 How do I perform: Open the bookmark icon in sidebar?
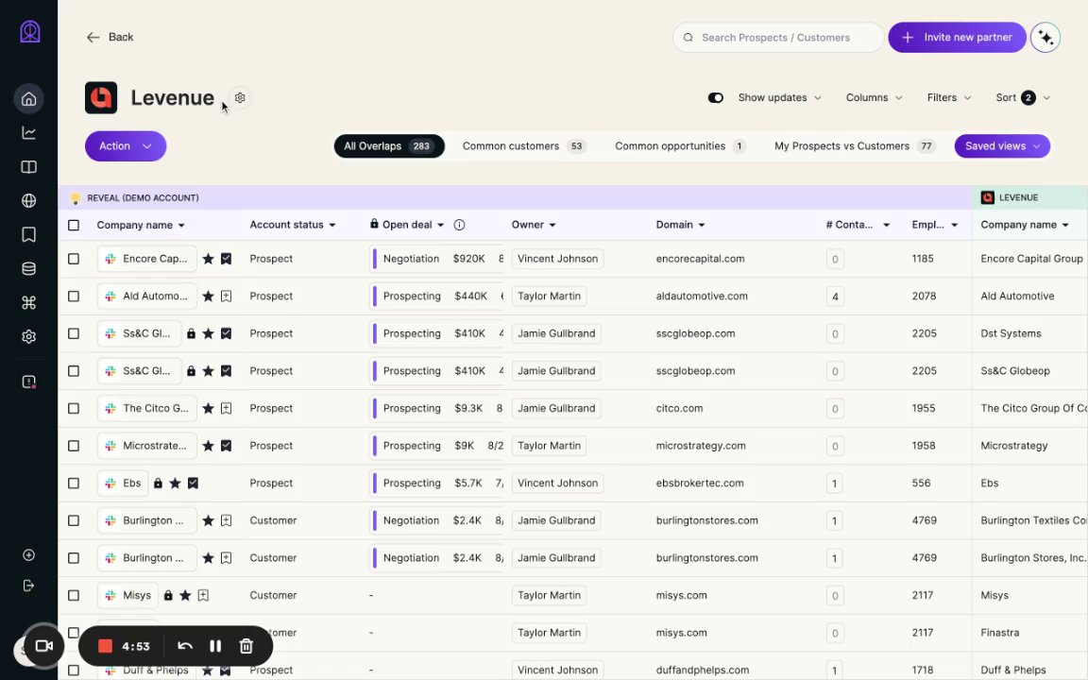coord(28,234)
